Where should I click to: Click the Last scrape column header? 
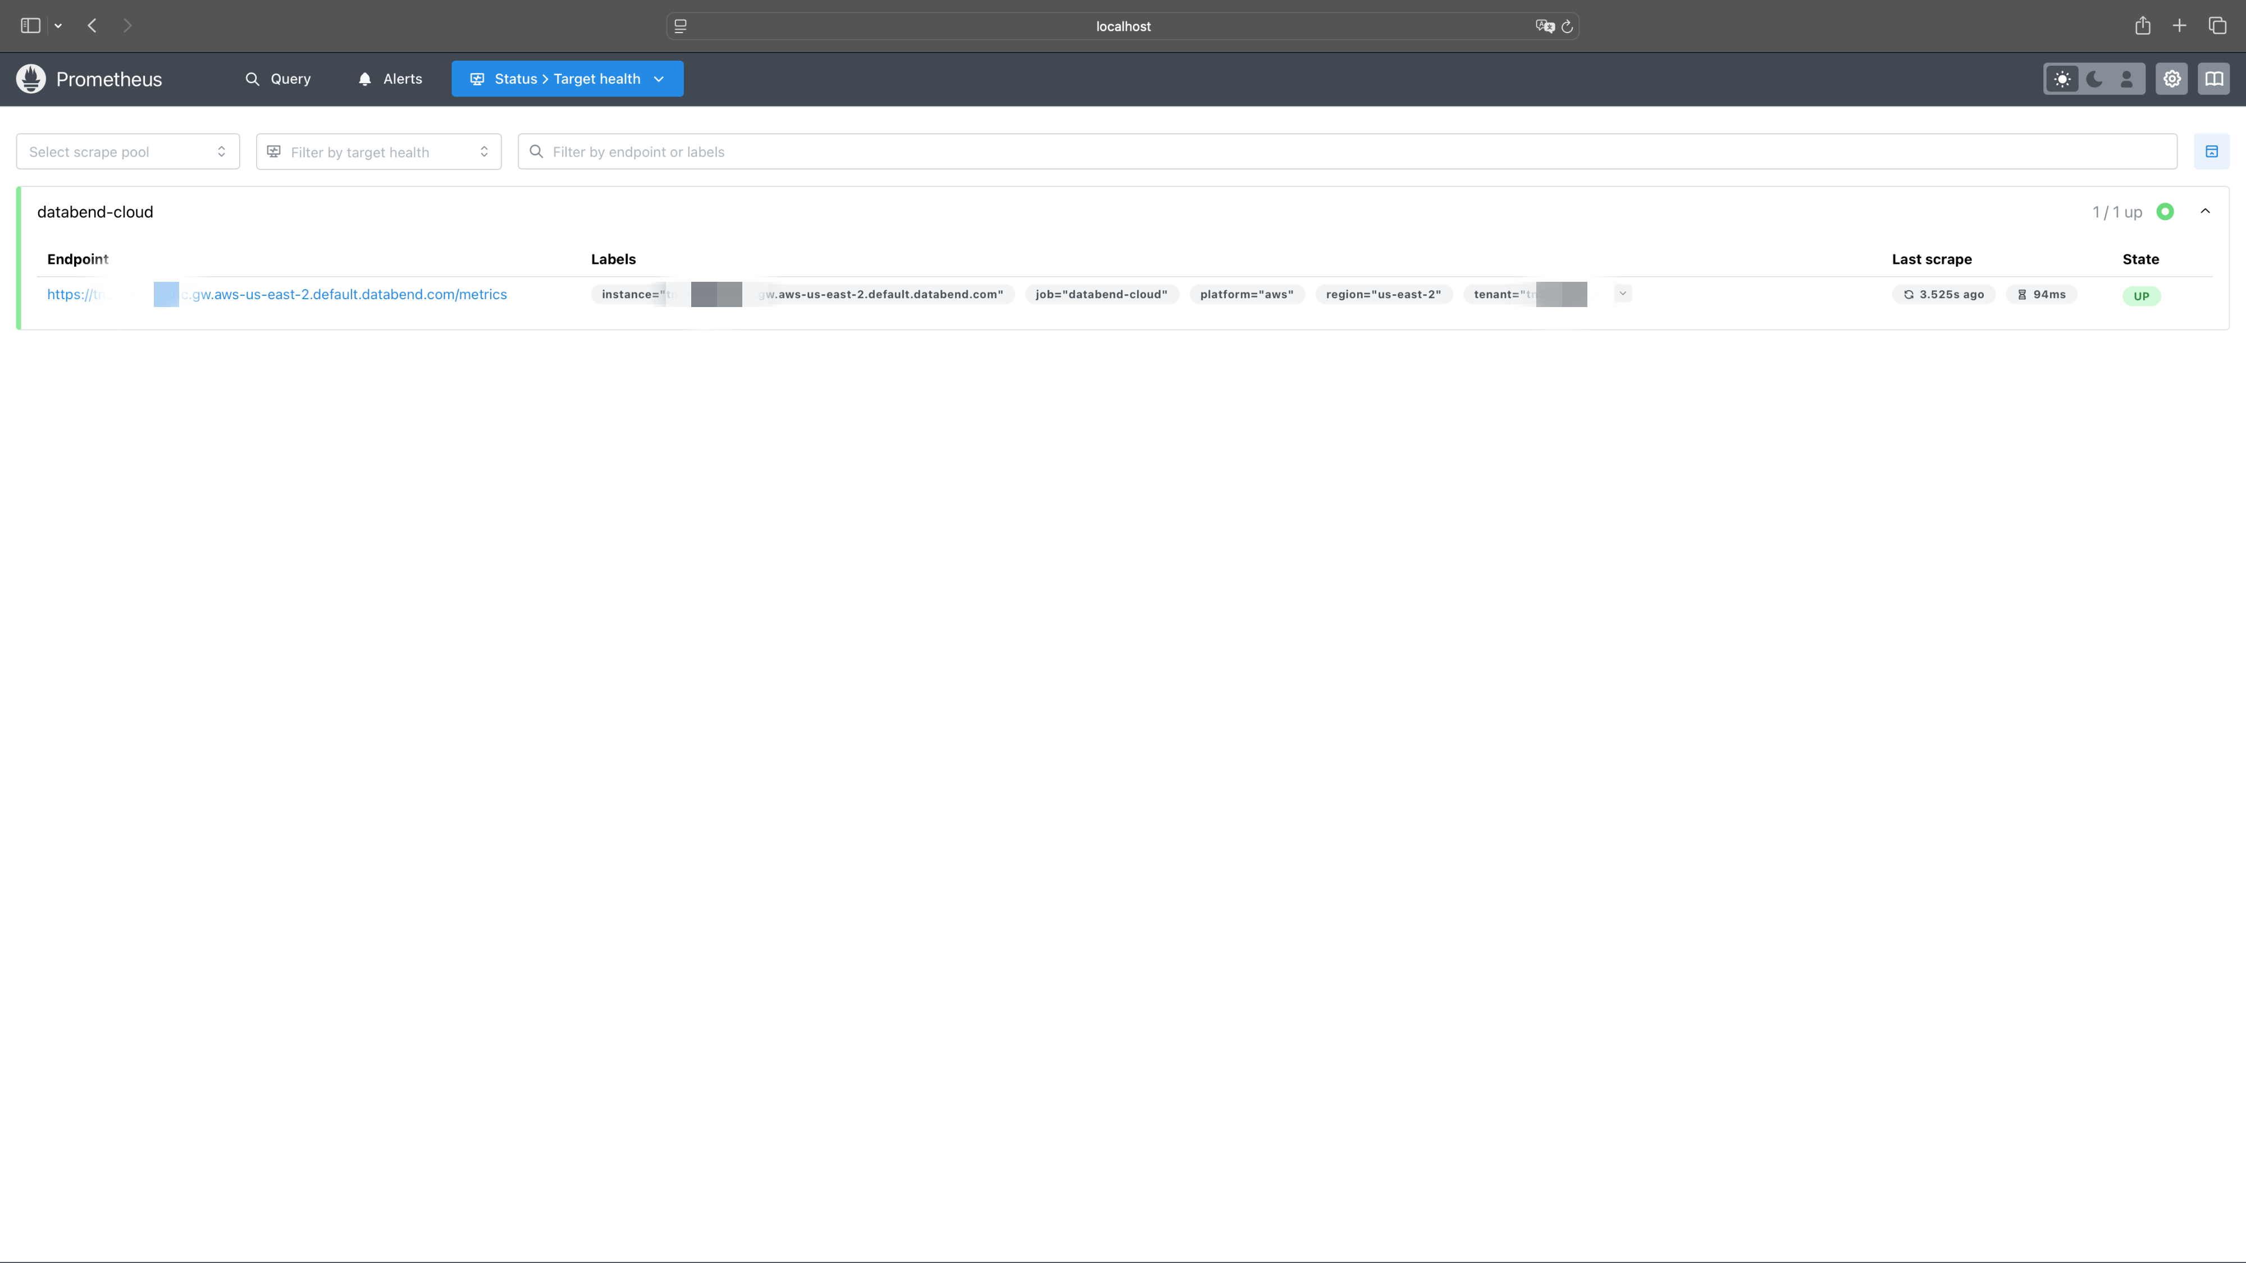click(x=1932, y=259)
